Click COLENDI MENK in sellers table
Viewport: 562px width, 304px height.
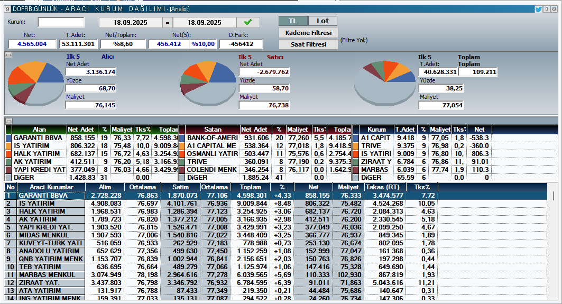(x=212, y=169)
